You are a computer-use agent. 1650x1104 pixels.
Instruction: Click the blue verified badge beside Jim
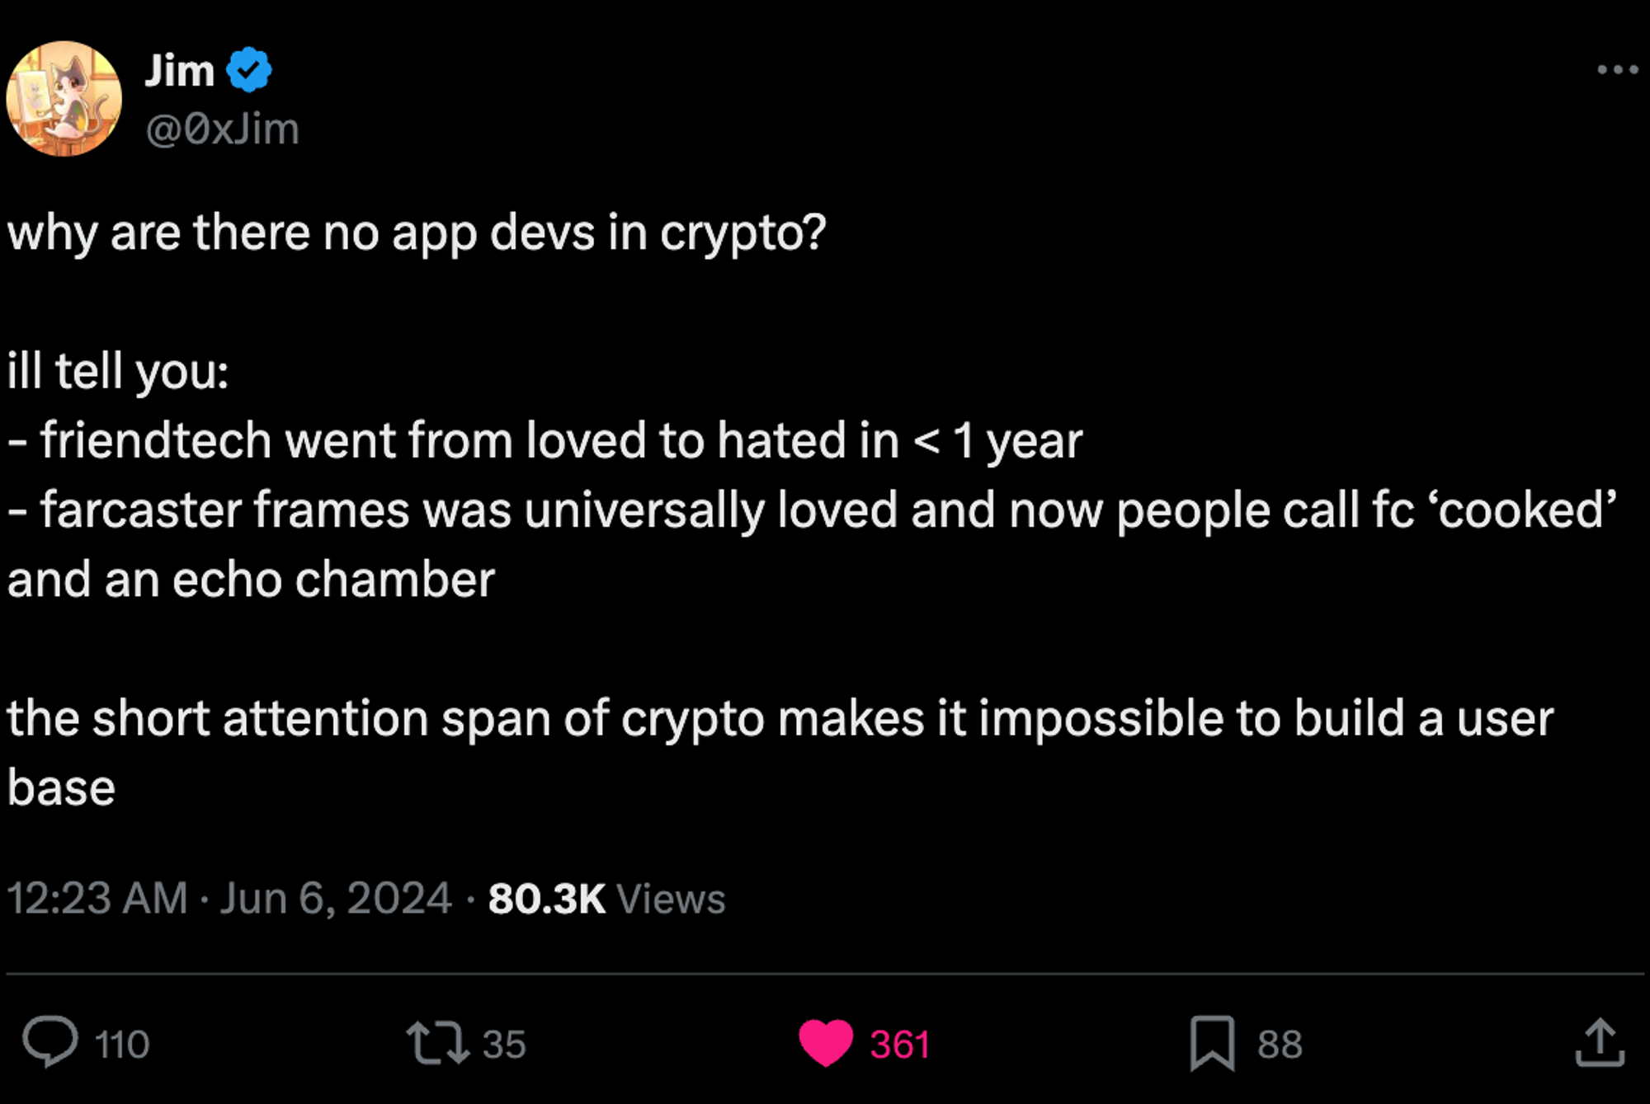click(249, 70)
